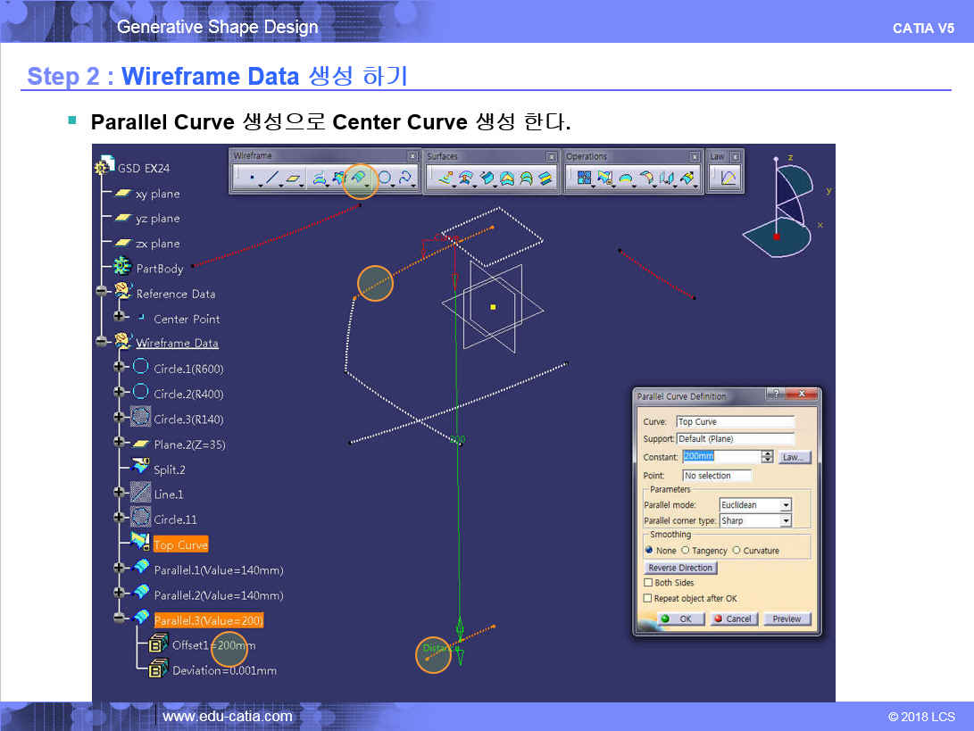Enable the Both Sides checkbox
The width and height of the screenshot is (974, 731).
click(x=649, y=583)
